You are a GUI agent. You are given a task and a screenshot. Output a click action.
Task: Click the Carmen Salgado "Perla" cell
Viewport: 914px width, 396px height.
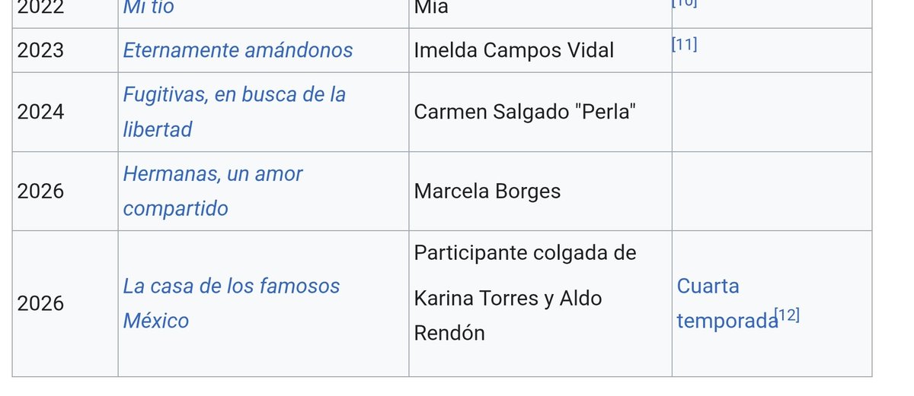pos(540,112)
